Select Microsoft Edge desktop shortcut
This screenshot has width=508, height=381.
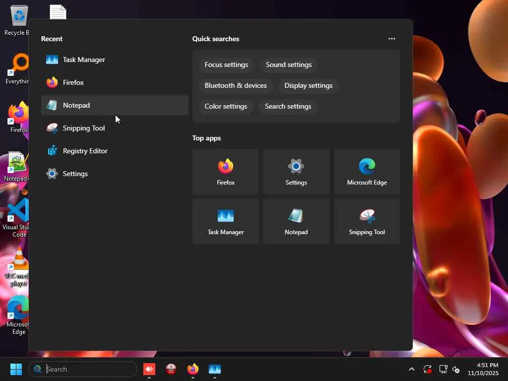[17, 316]
